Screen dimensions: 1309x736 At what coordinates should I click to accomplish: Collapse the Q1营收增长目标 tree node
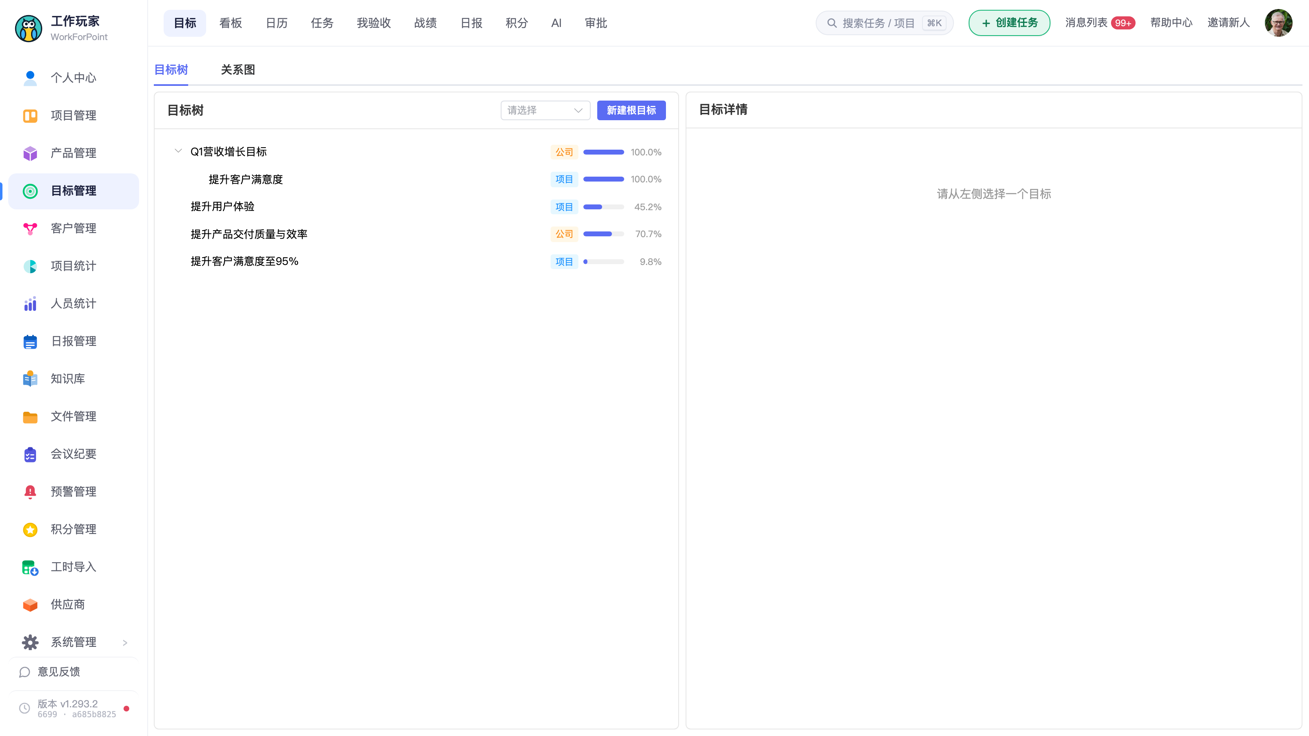coord(178,151)
